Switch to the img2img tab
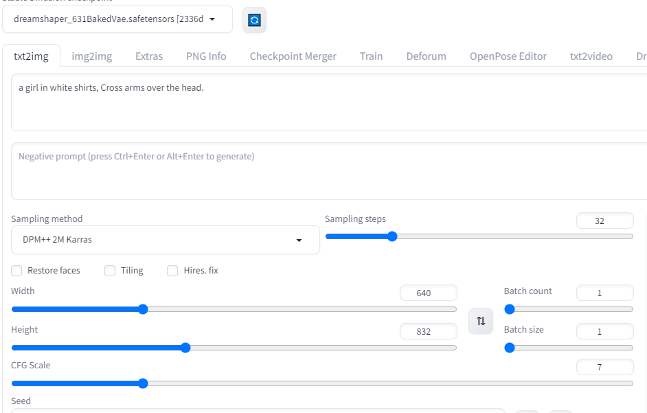Screen dimensions: 647x413 (x=92, y=56)
